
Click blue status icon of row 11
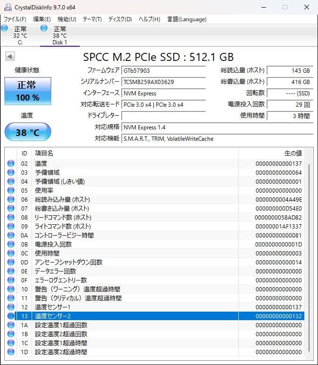[x=11, y=298]
